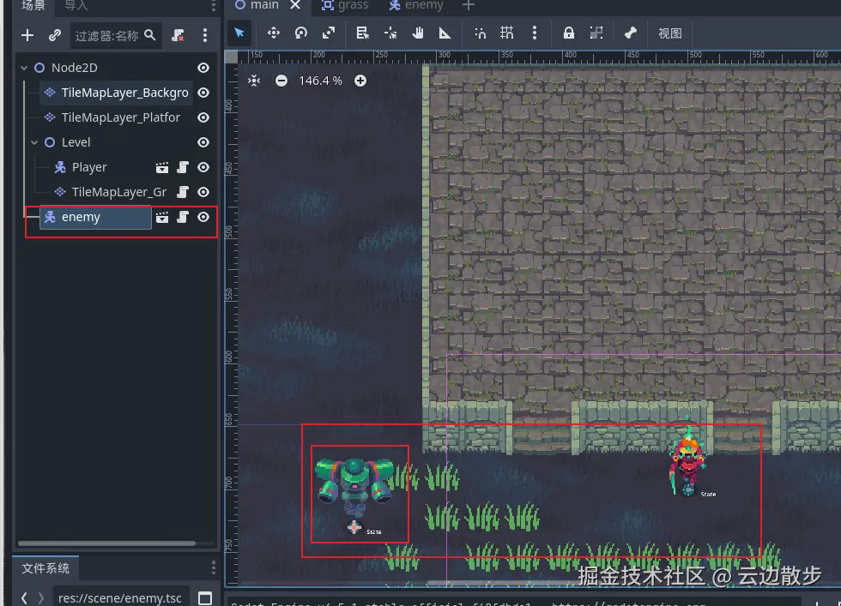Collapse the Level node children

(34, 142)
